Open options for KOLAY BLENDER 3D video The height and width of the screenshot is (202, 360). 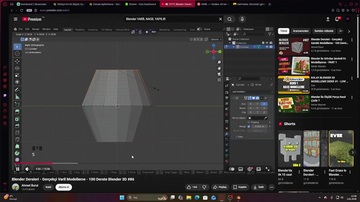[x=352, y=78]
